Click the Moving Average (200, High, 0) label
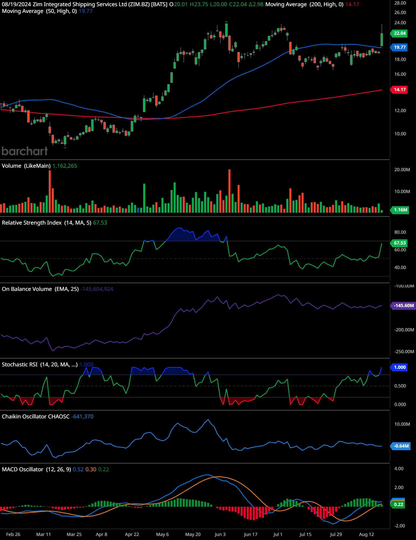 [304, 4]
